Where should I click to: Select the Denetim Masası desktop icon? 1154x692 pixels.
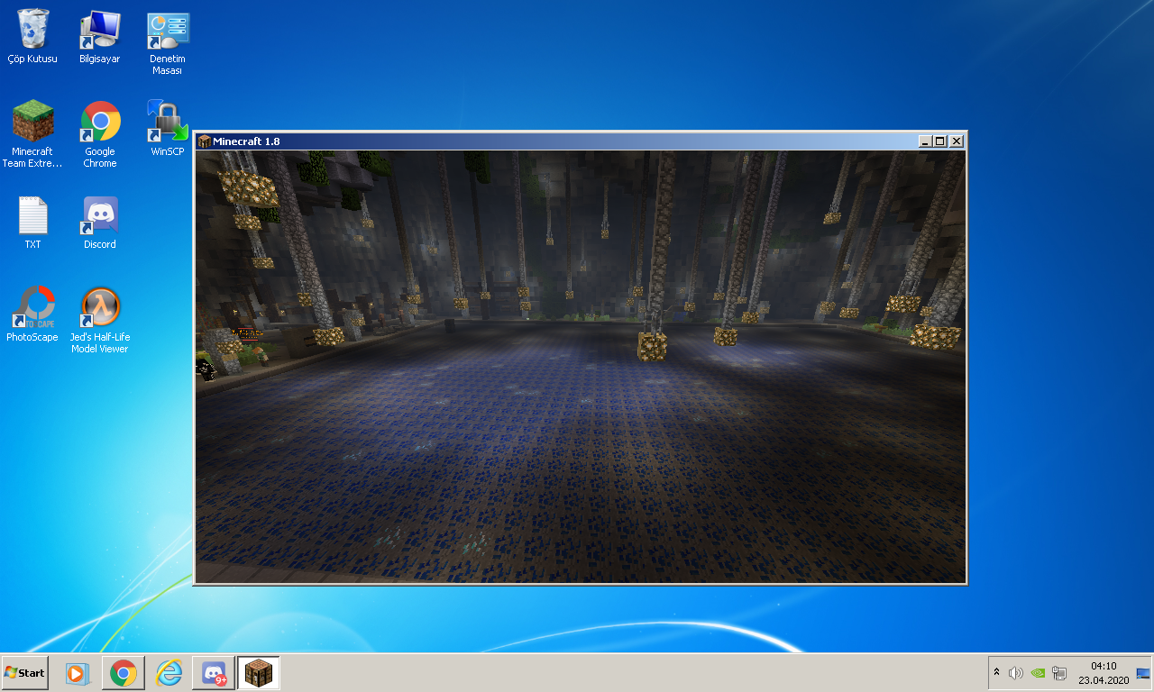pyautogui.click(x=167, y=43)
